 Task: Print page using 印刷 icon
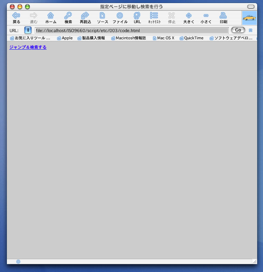223,18
